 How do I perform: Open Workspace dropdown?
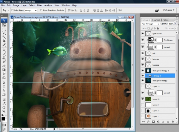click(x=169, y=10)
